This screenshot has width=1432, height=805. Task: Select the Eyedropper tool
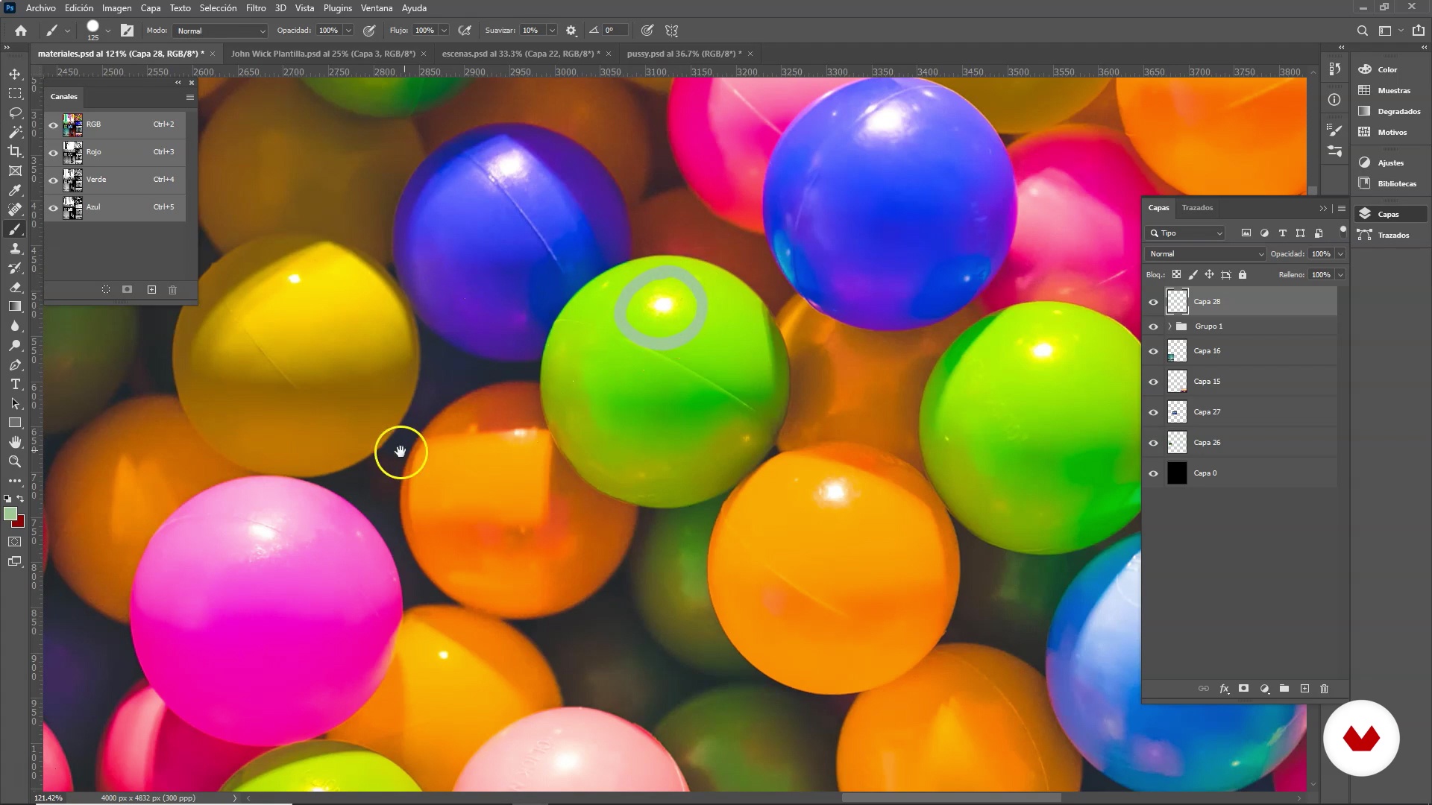[x=15, y=190]
